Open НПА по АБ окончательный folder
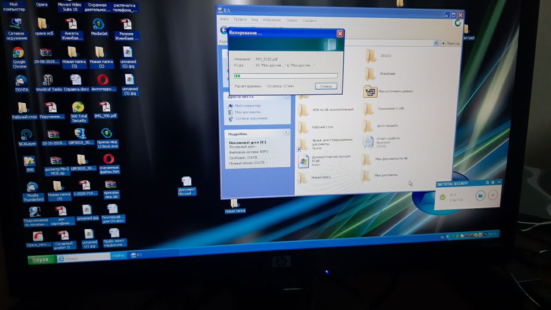This screenshot has width=551, height=310. [x=326, y=110]
